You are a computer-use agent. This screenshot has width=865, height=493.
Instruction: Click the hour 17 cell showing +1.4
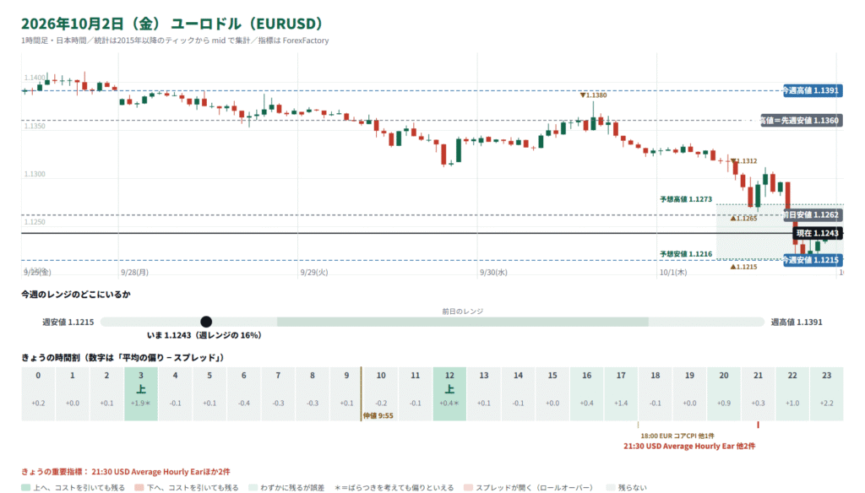621,393
